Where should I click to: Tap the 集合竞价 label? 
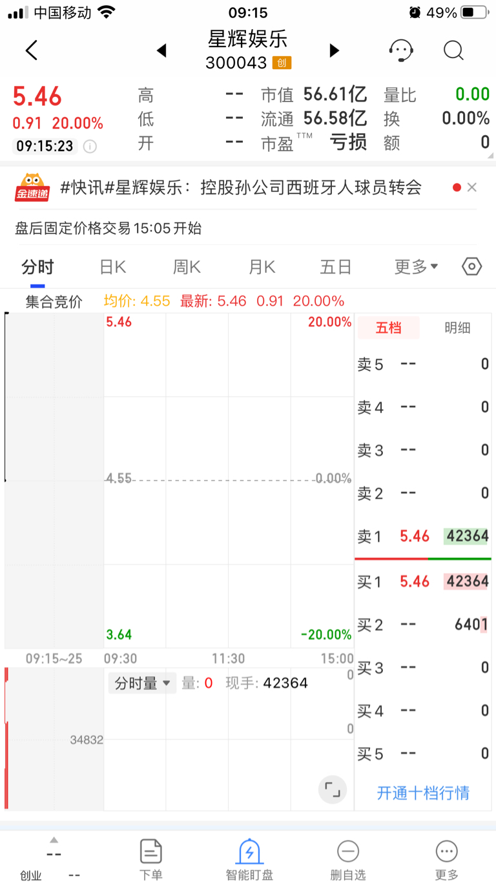(54, 301)
